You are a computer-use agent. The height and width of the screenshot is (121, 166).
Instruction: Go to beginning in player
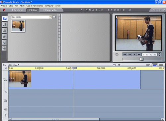(x=125, y=54)
